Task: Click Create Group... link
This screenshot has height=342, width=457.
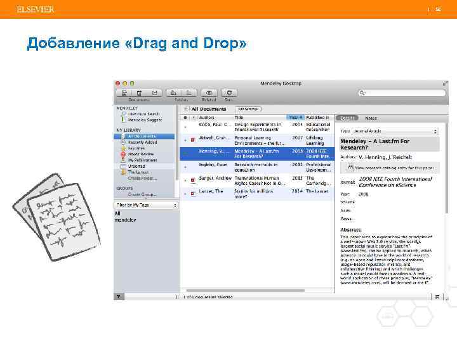Action: pos(142,194)
